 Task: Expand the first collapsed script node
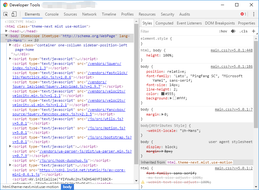coord(10,58)
